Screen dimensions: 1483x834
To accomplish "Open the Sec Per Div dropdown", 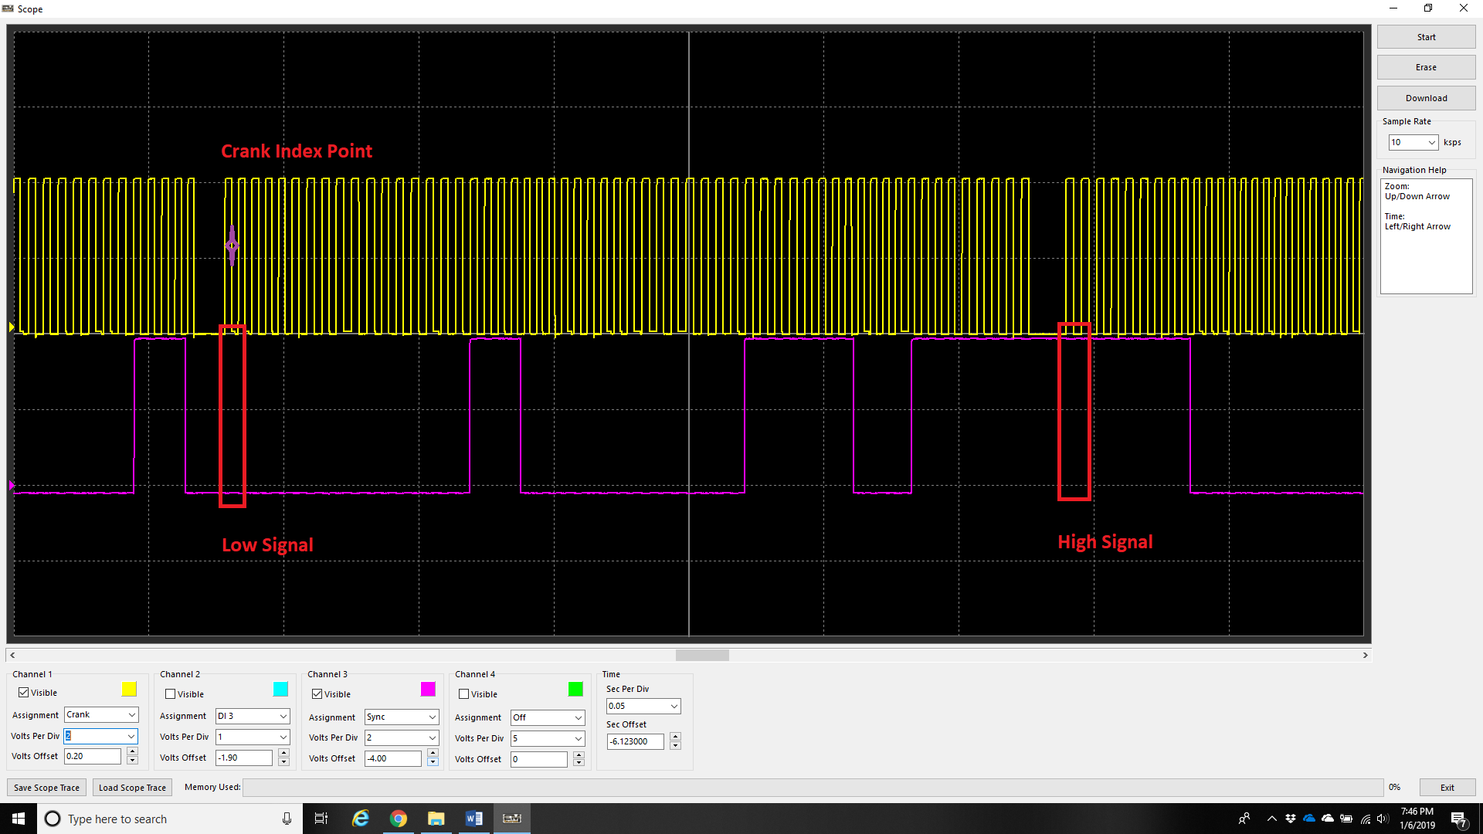I will [643, 707].
